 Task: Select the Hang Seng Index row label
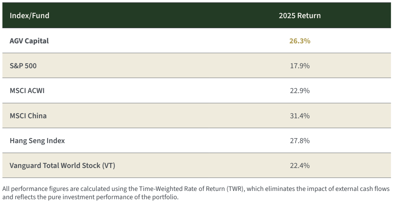coord(37,141)
